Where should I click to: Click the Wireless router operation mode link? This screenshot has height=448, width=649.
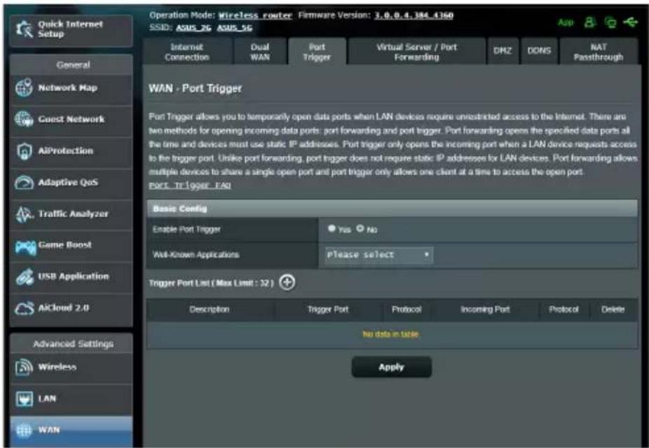tap(255, 15)
